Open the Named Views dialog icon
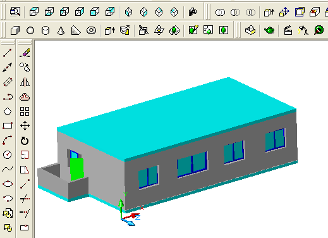Image resolution: width=328 pixels, height=238 pixels. 15,11
